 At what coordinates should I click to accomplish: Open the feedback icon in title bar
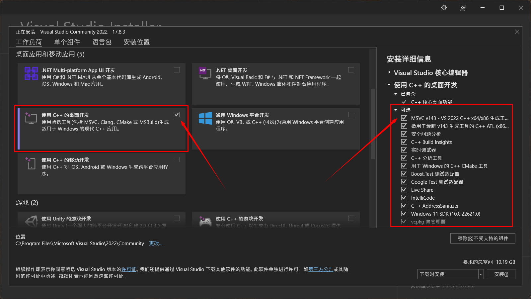tap(463, 7)
